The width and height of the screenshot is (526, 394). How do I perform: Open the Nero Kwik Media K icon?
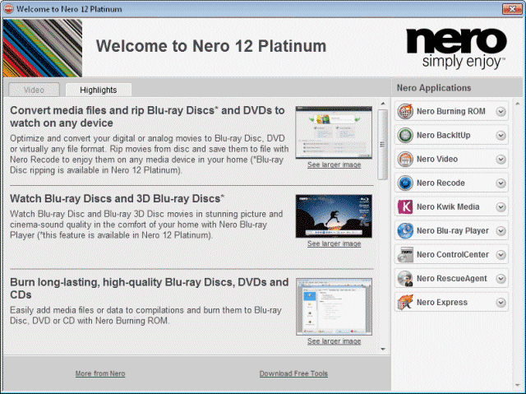coord(405,206)
